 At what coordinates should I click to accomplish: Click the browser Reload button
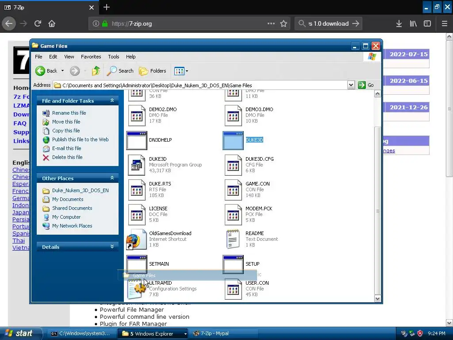[38, 23]
